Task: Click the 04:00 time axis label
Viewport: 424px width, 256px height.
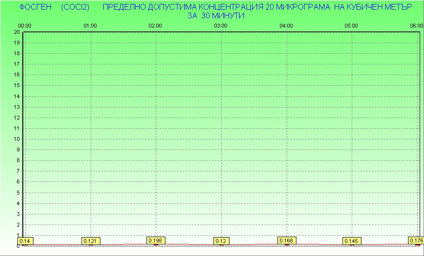Action: click(x=286, y=26)
